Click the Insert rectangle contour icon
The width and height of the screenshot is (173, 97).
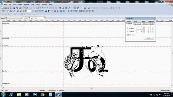[x=55, y=11]
